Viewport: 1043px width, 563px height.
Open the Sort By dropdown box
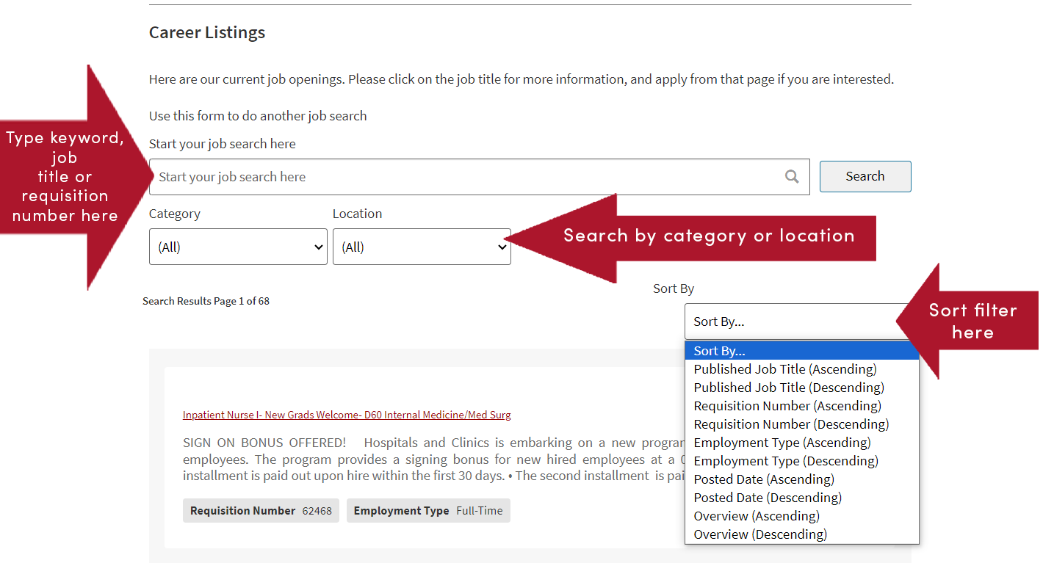(801, 322)
